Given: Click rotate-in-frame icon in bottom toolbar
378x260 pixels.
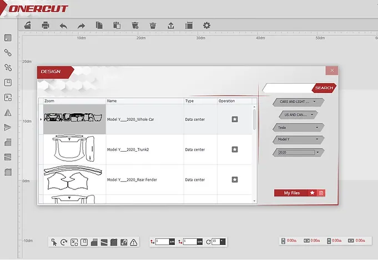Looking at the screenshot, I should (x=84, y=242).
